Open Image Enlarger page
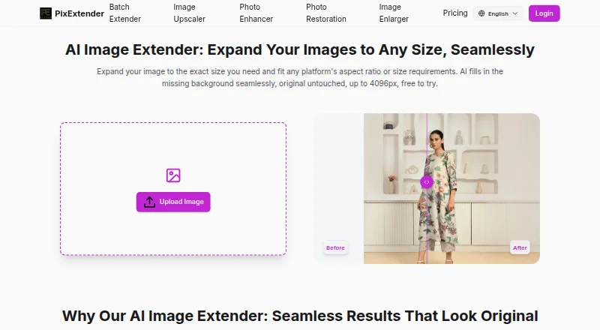This screenshot has height=330, width=600. coord(394,13)
